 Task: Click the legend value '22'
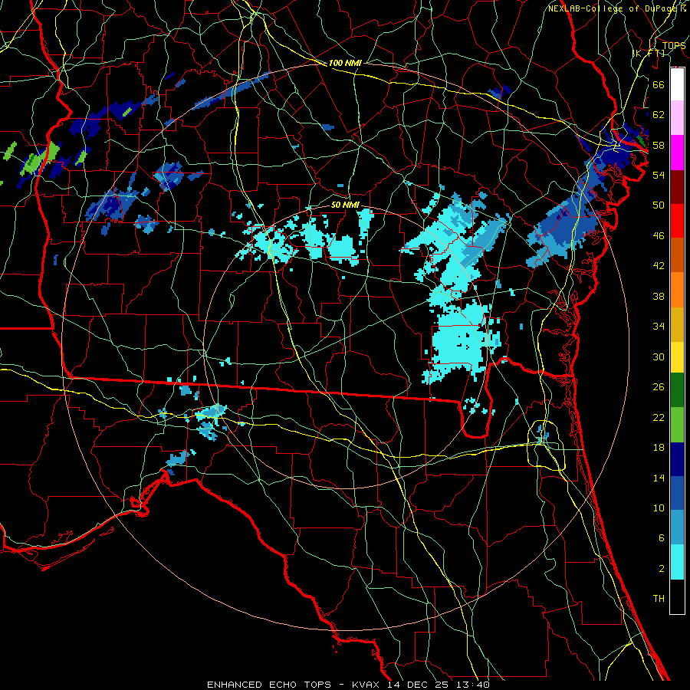[659, 417]
